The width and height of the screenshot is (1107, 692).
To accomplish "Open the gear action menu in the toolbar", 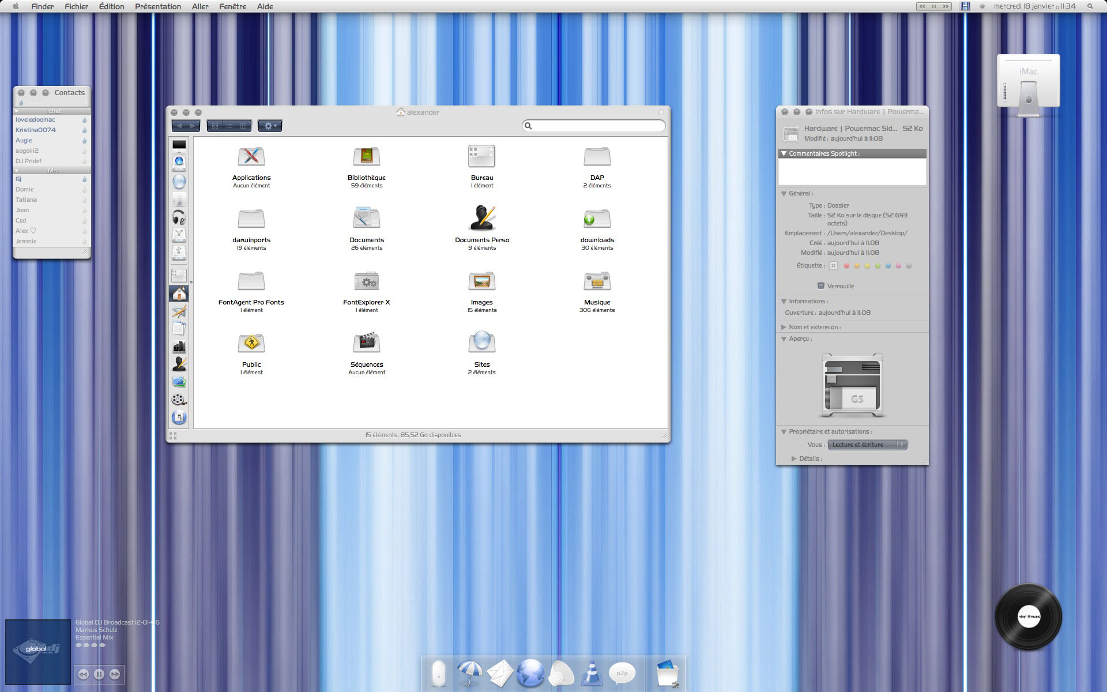I will click(270, 126).
